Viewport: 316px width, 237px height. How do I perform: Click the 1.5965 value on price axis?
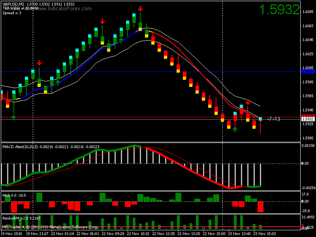click(308, 96)
